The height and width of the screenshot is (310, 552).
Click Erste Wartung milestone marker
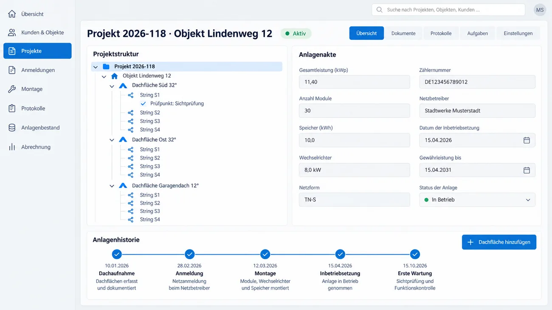tap(415, 254)
